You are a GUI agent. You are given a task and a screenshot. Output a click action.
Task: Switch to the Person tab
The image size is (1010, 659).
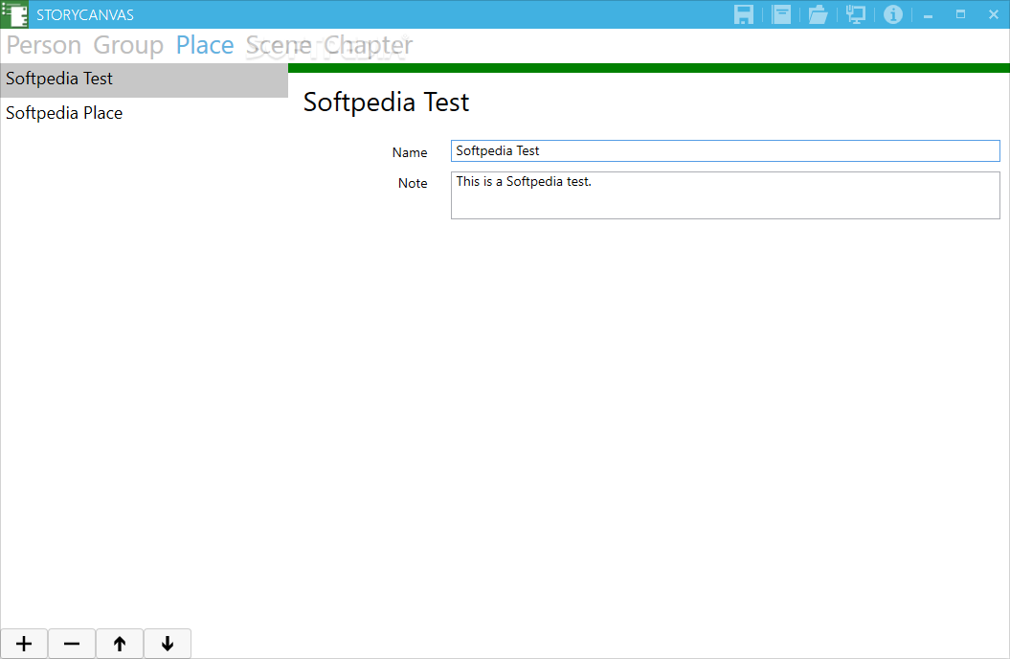pyautogui.click(x=44, y=46)
